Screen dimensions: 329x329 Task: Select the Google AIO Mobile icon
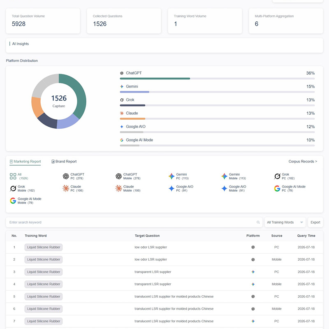tap(224, 188)
